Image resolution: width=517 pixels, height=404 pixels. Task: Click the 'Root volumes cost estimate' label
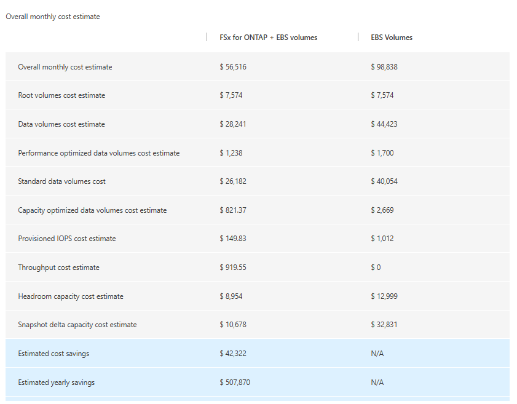click(x=61, y=95)
